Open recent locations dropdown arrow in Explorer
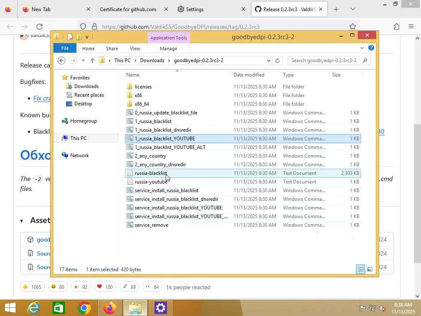This screenshot has height=316, width=421. 83,60
